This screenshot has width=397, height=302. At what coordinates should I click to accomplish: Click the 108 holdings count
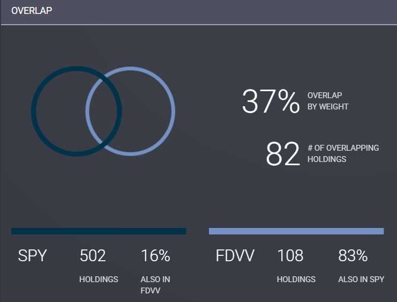[x=290, y=256]
